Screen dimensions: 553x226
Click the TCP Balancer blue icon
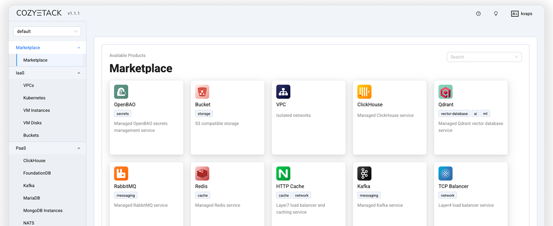[445, 173]
